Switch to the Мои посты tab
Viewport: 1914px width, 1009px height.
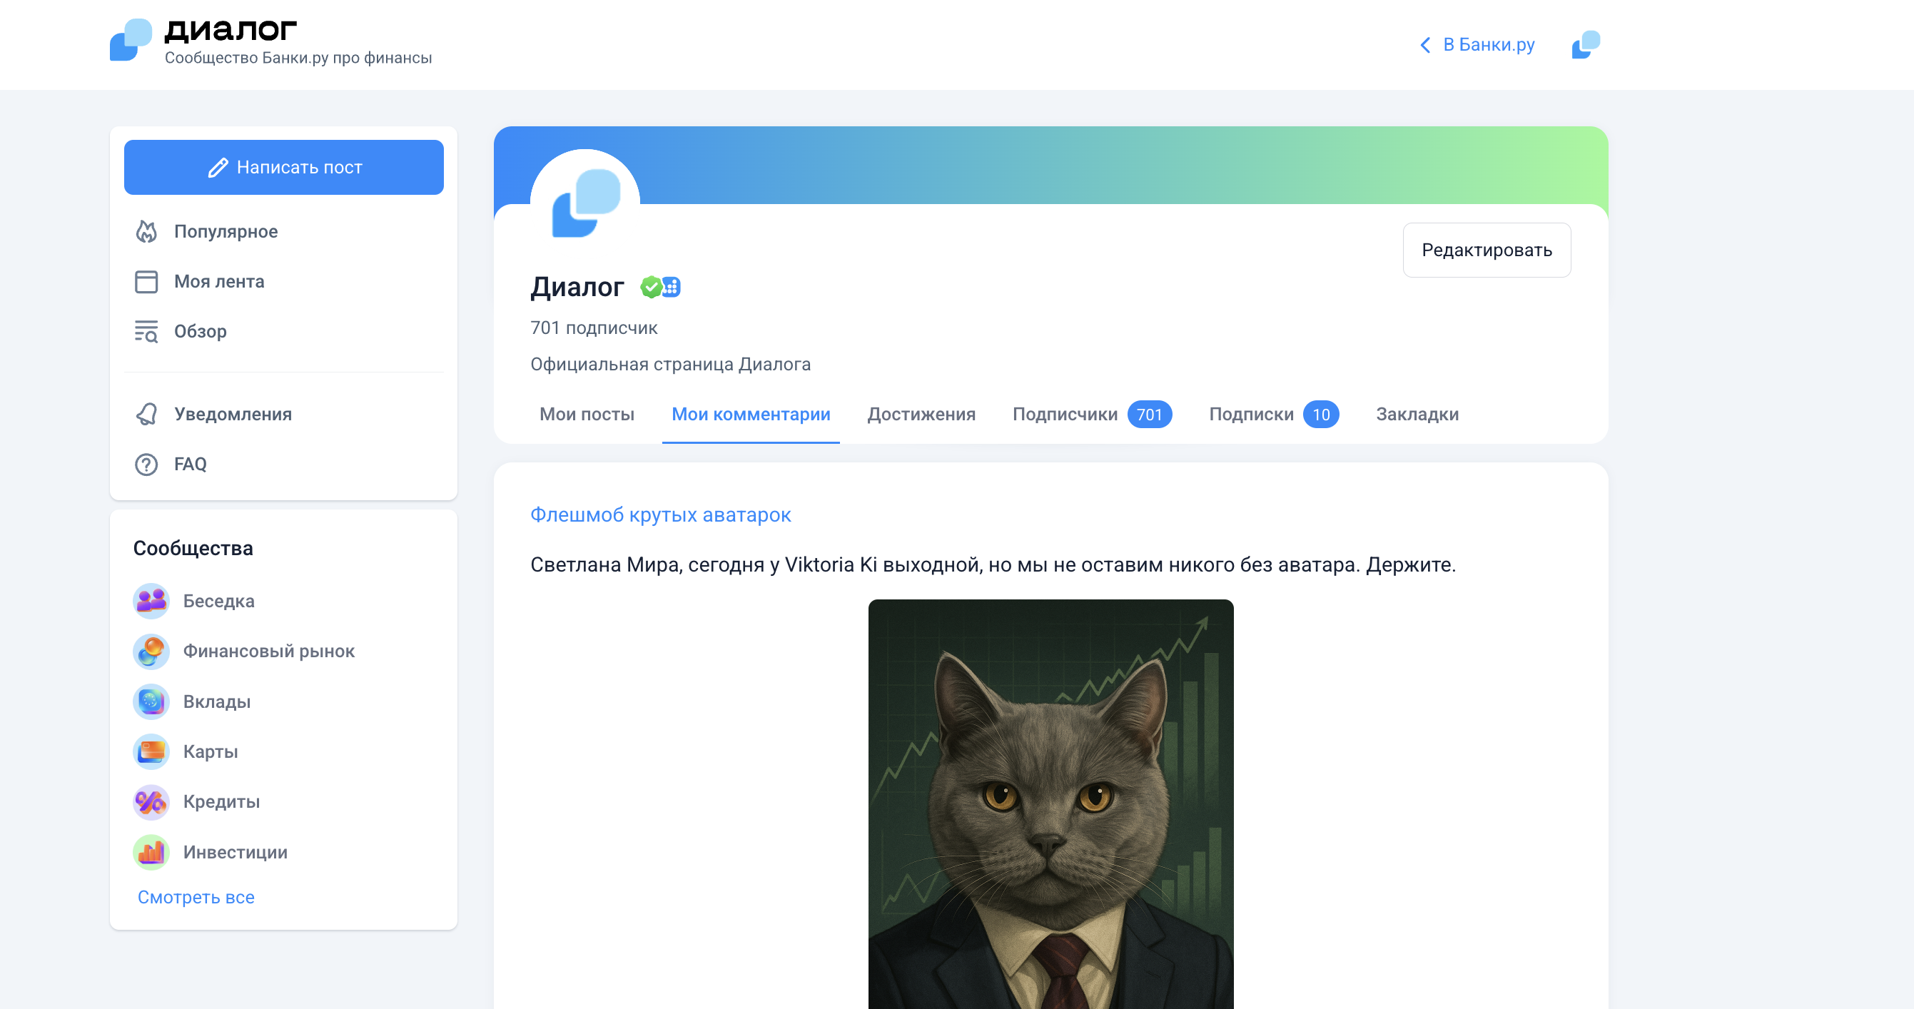pos(587,415)
